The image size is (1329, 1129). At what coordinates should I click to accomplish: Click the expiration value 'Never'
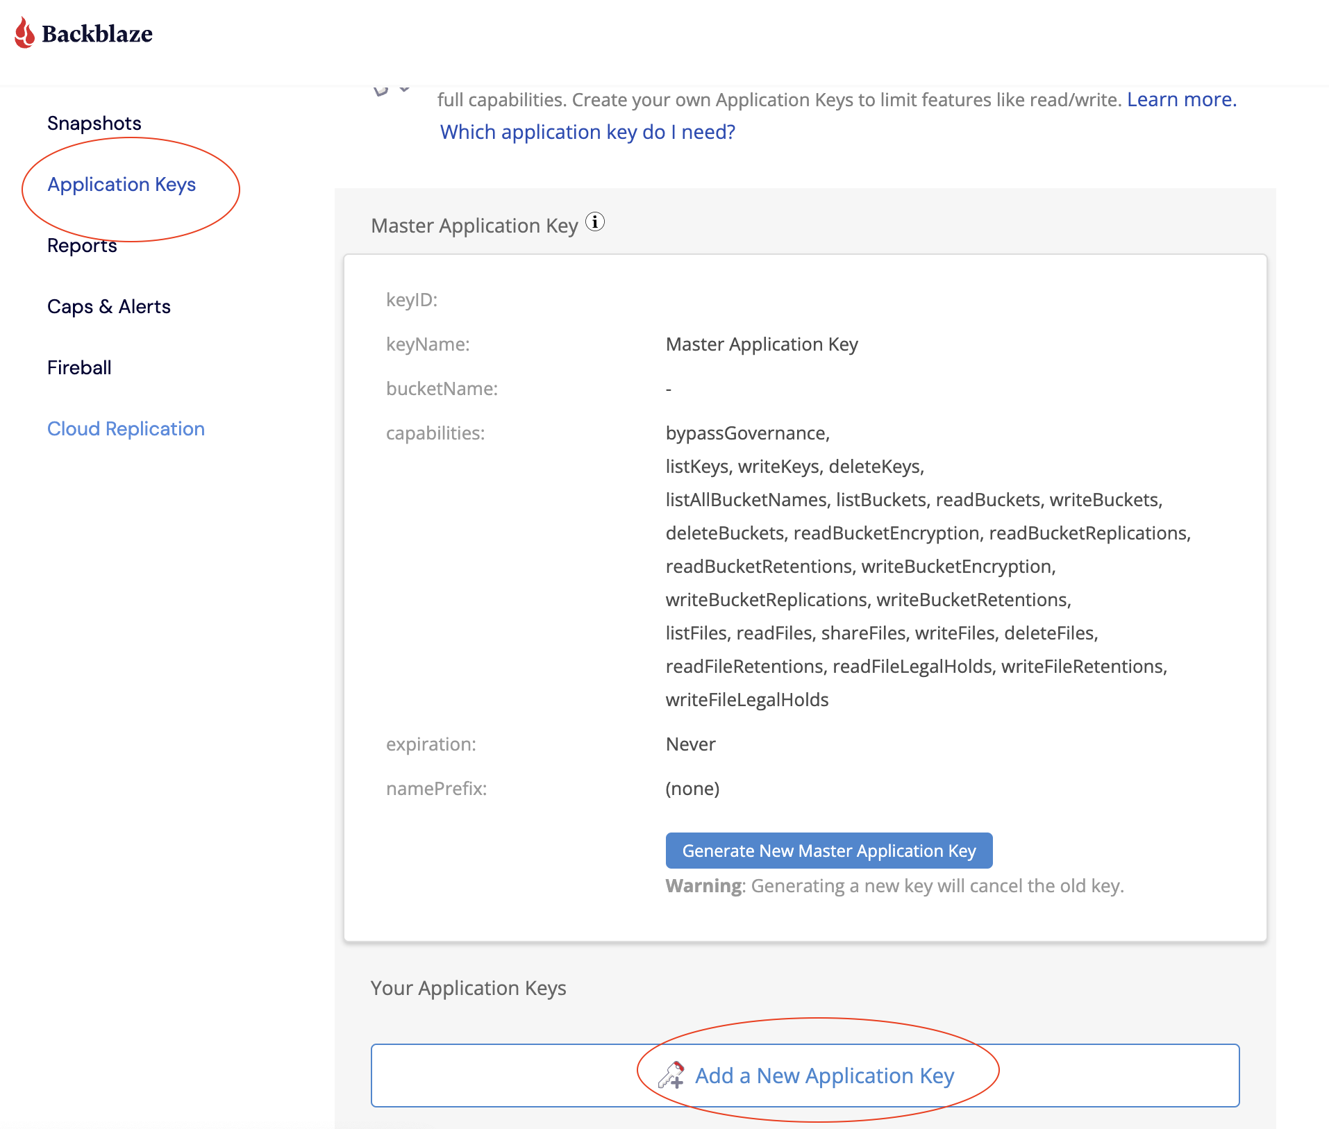pyautogui.click(x=690, y=744)
